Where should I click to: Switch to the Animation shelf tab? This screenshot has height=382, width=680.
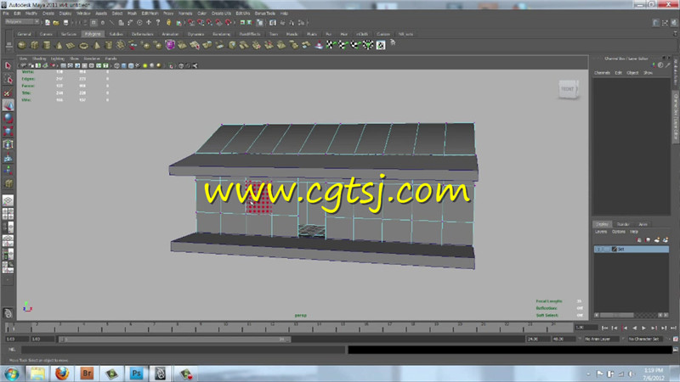(x=170, y=34)
